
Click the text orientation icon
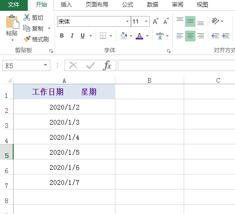(x=215, y=21)
